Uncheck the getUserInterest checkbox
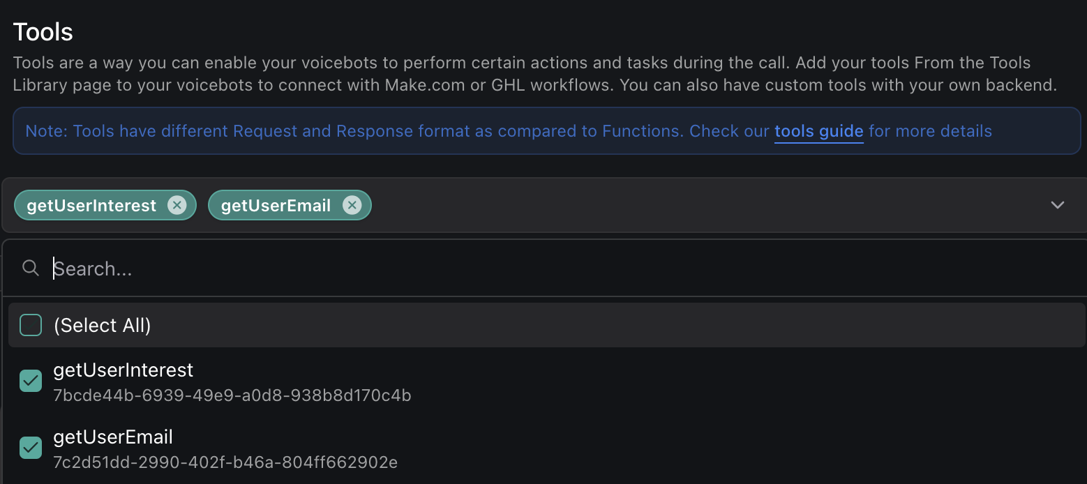Image resolution: width=1087 pixels, height=484 pixels. [x=31, y=381]
